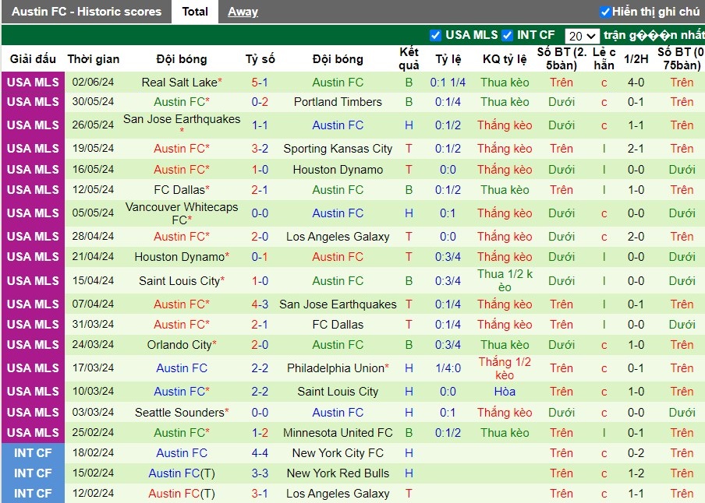The width and height of the screenshot is (705, 503).
Task: Click the 5-1 score on 02/06/24
Action: pyautogui.click(x=260, y=83)
